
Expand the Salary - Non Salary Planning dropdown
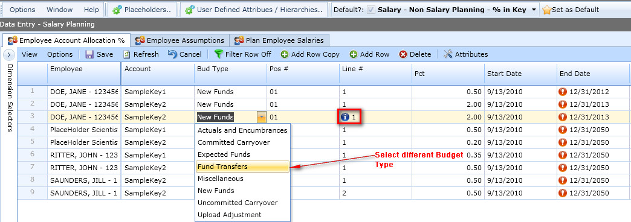tap(534, 10)
